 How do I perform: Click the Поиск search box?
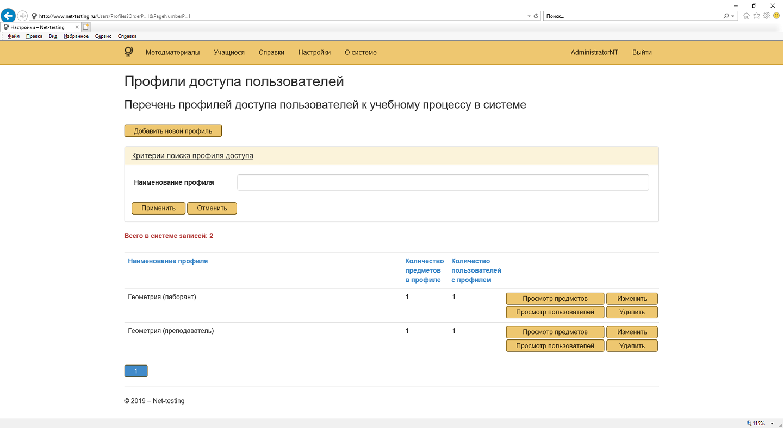(633, 16)
